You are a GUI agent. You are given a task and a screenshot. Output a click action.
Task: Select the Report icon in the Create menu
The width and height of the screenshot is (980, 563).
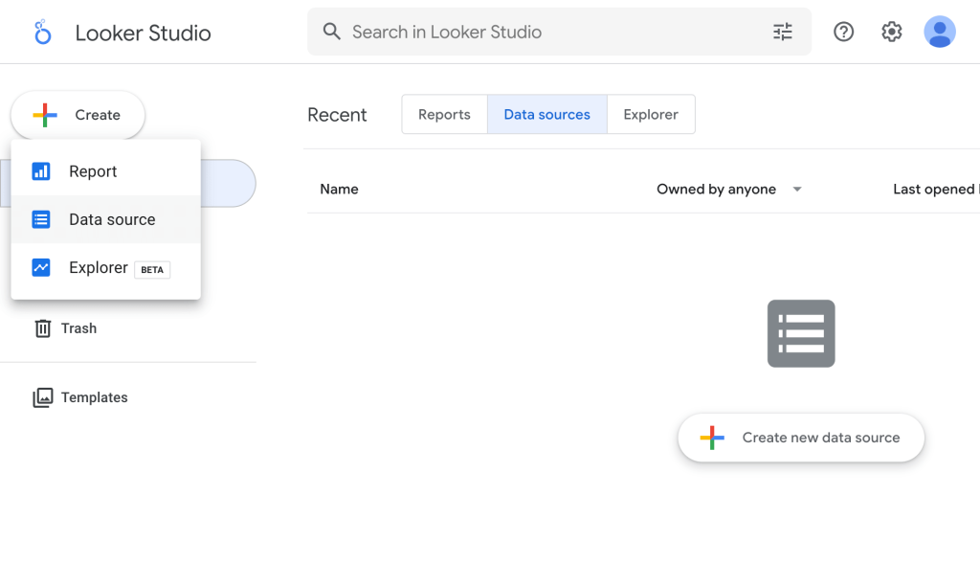(42, 171)
